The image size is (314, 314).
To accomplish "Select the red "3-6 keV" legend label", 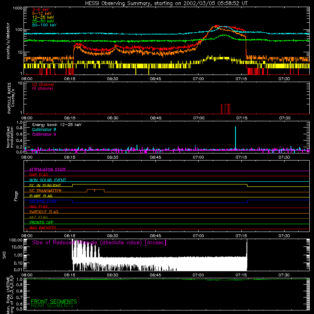I will tap(41, 9).
